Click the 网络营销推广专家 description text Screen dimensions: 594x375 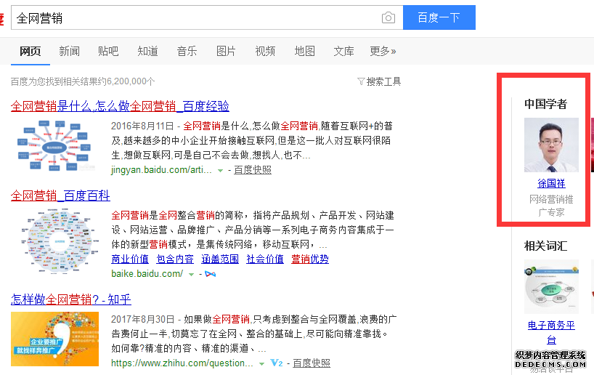click(x=551, y=206)
